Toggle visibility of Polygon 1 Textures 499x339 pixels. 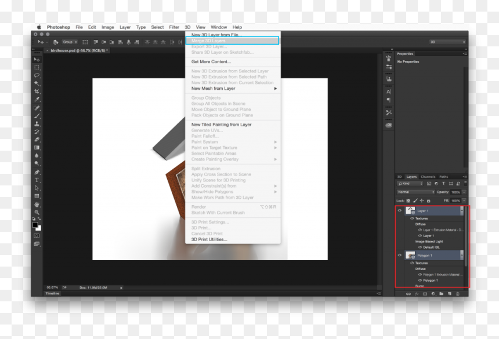pos(412,263)
